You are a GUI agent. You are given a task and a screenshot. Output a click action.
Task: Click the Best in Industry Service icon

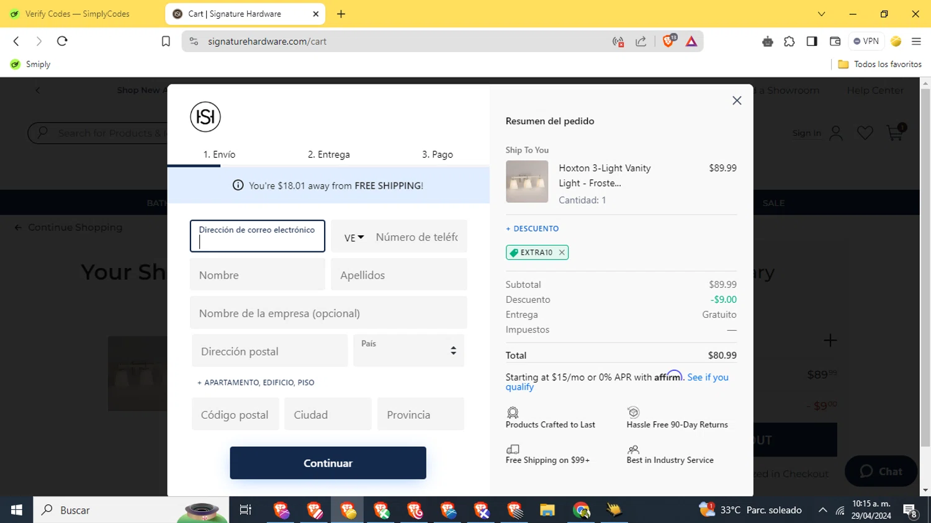[x=633, y=449]
